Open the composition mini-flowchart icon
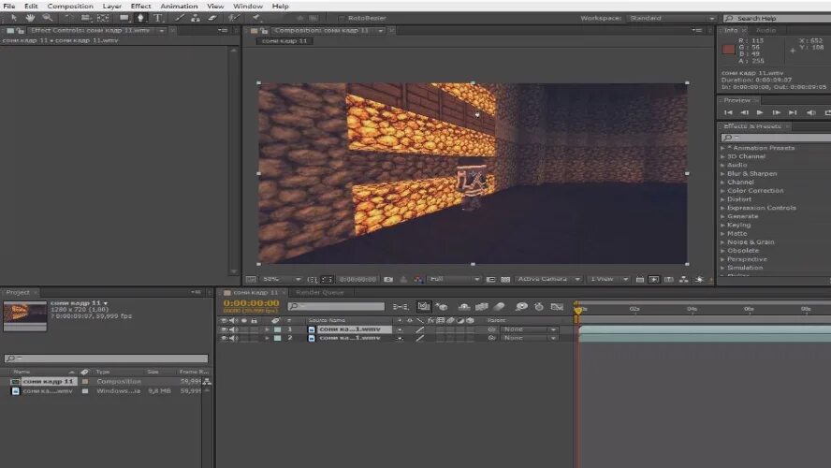 coord(401,307)
